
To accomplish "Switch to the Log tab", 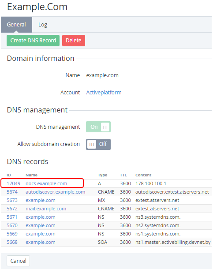I will pos(43,25).
